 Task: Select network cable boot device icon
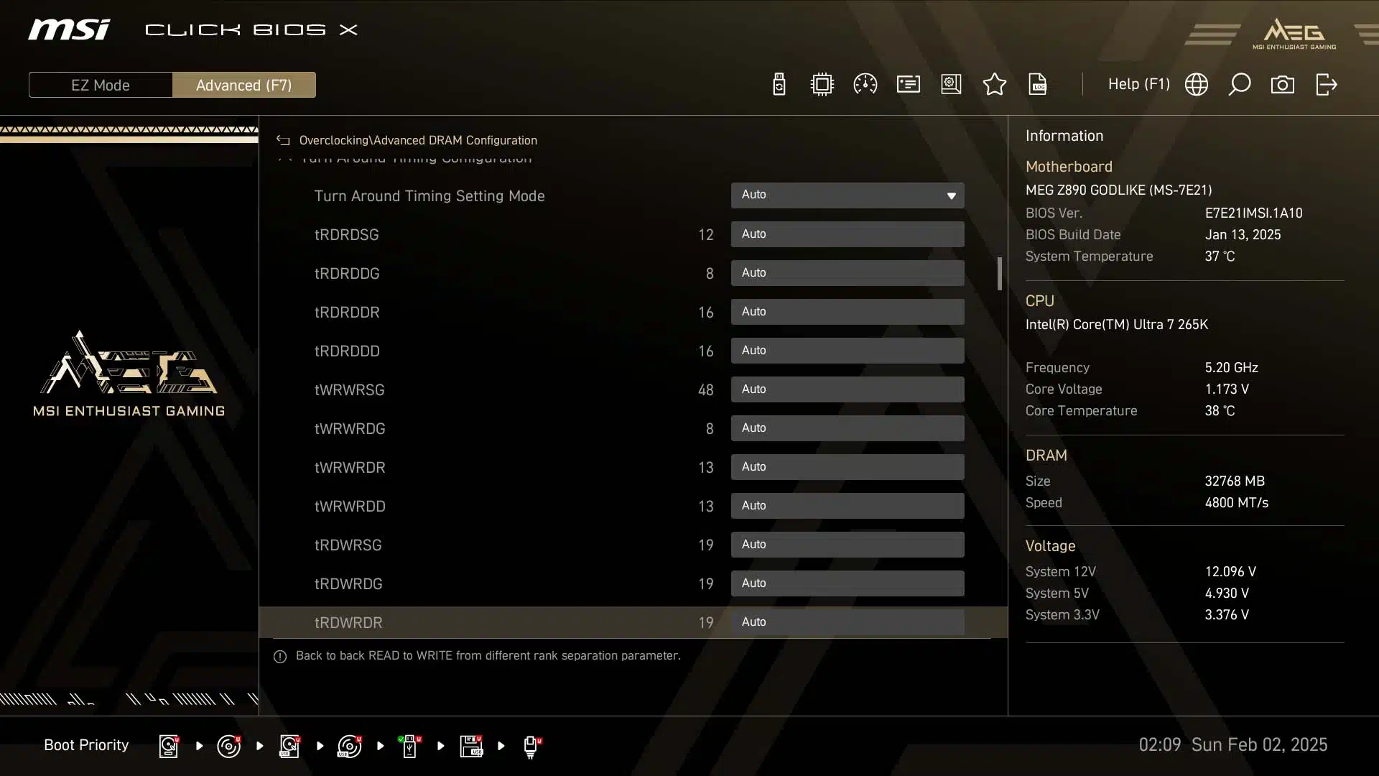point(531,746)
